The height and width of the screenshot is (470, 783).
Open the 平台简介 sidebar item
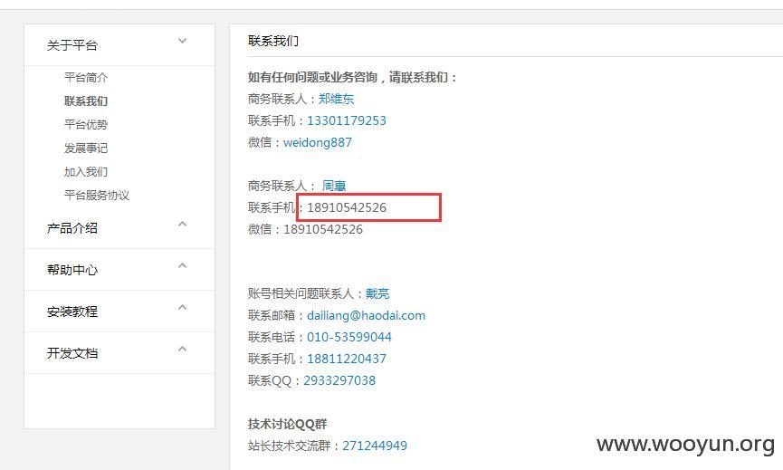click(86, 77)
